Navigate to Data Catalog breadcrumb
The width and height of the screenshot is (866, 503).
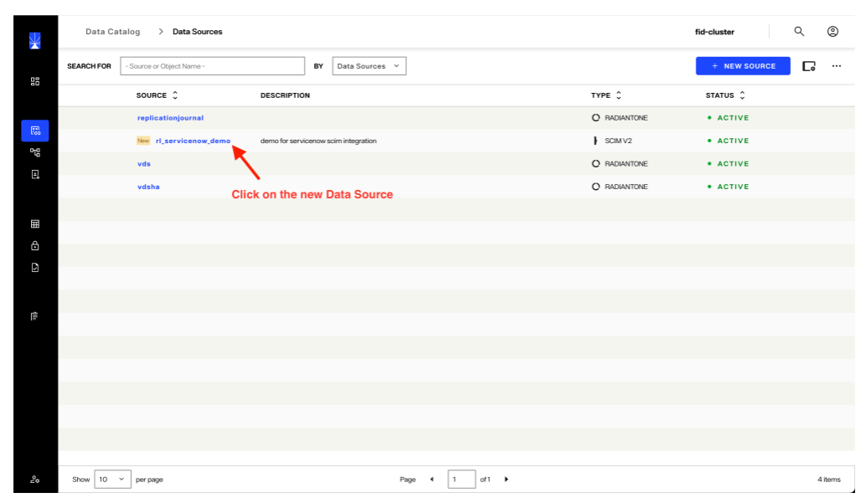click(x=113, y=32)
